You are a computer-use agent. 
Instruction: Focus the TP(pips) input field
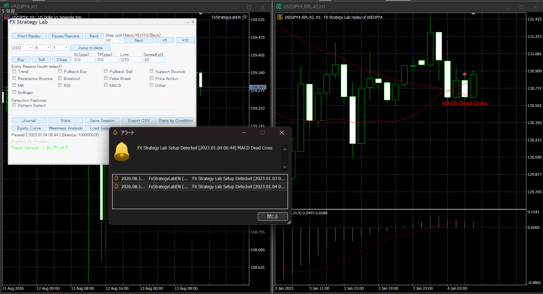point(108,60)
